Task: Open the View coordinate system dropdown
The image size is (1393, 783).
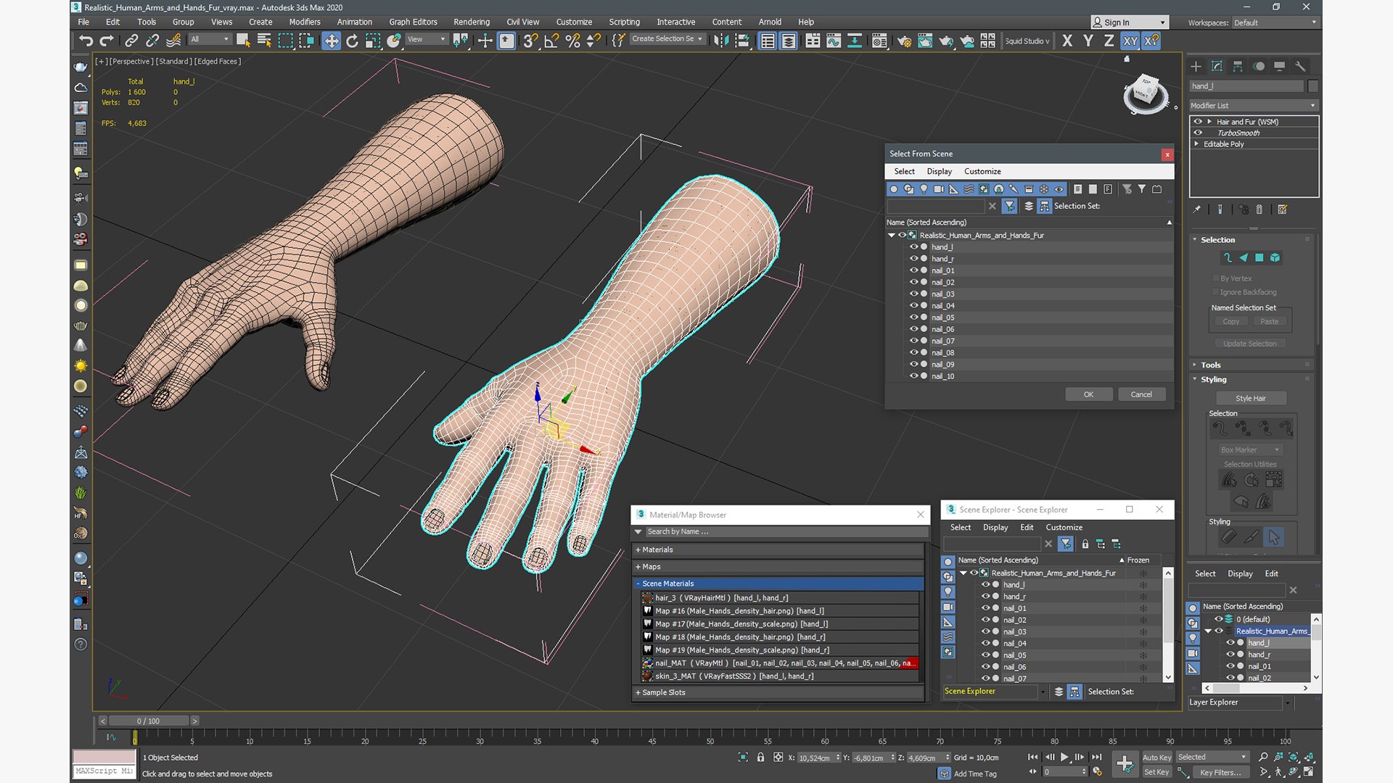Action: click(x=427, y=39)
